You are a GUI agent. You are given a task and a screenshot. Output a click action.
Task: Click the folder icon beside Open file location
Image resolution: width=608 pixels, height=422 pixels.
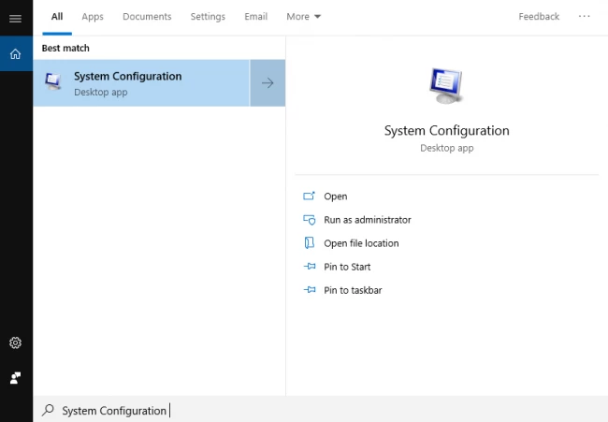309,243
